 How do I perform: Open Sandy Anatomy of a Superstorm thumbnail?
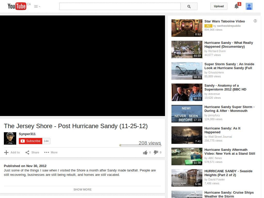[x=187, y=92]
